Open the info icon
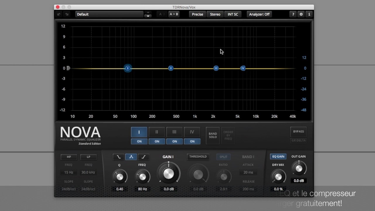The width and height of the screenshot is (375, 211). coord(309,14)
